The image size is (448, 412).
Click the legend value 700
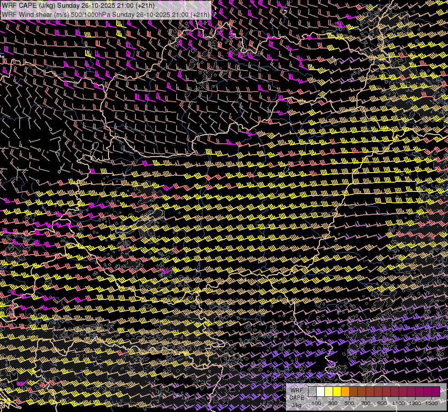pyautogui.click(x=366, y=403)
